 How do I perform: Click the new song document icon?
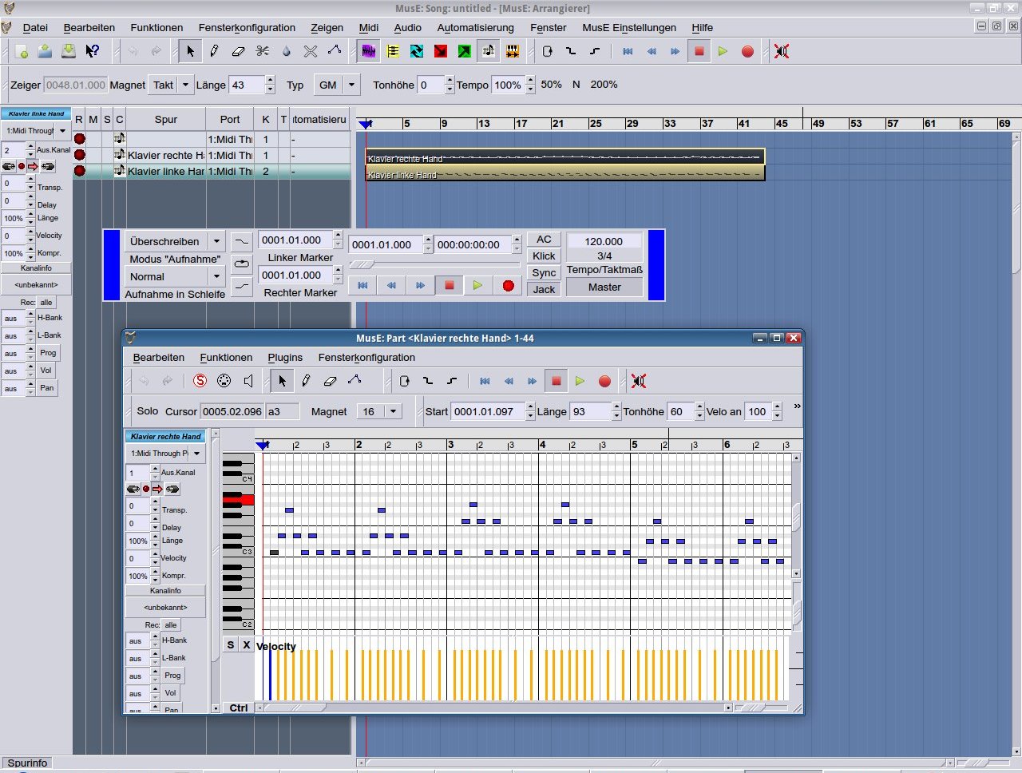click(x=22, y=51)
